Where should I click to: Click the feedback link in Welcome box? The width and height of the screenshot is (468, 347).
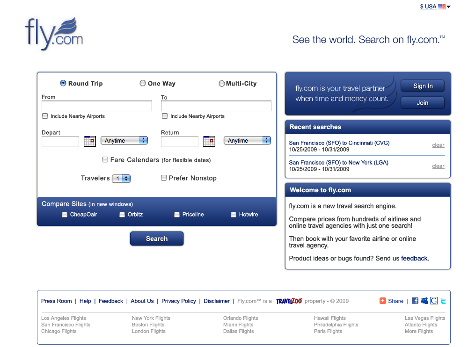tap(414, 259)
